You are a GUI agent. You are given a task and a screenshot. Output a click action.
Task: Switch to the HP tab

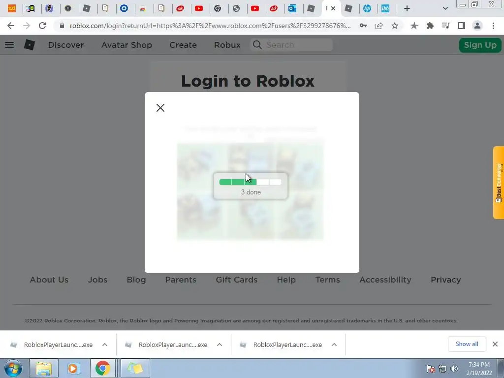tap(367, 8)
